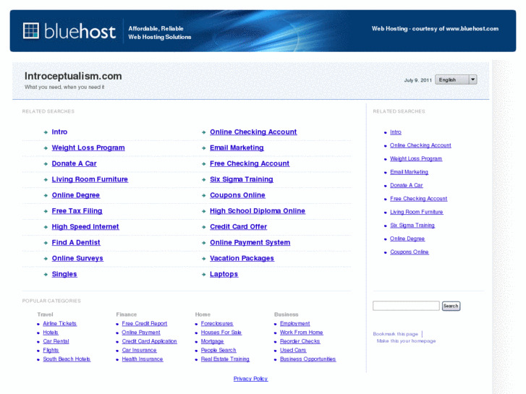This screenshot has height=394, width=526.
Task: Open the Used Cars link
Action: (293, 350)
